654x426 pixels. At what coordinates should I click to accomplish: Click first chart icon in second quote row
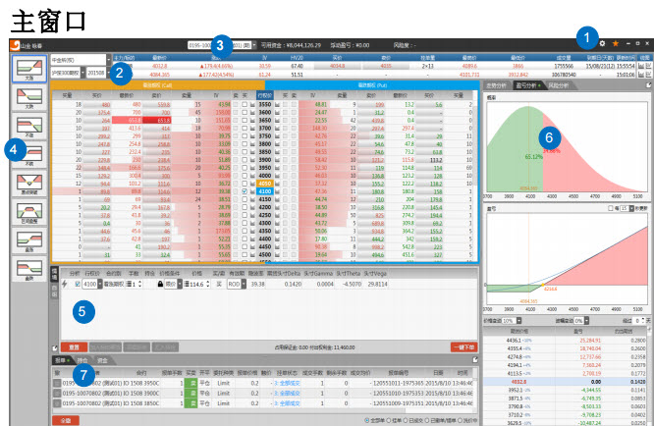tap(641, 75)
